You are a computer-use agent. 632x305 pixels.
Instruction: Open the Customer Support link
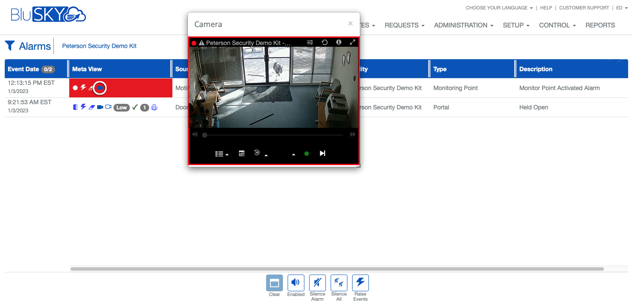point(584,8)
